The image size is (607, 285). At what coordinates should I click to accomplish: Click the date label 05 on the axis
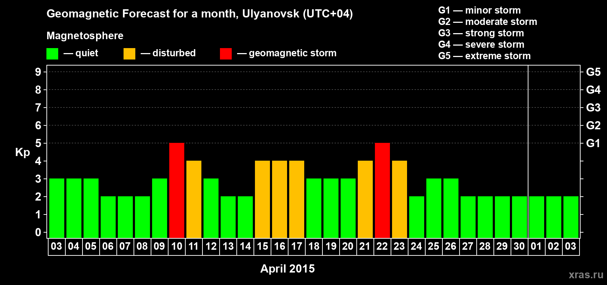tap(91, 246)
